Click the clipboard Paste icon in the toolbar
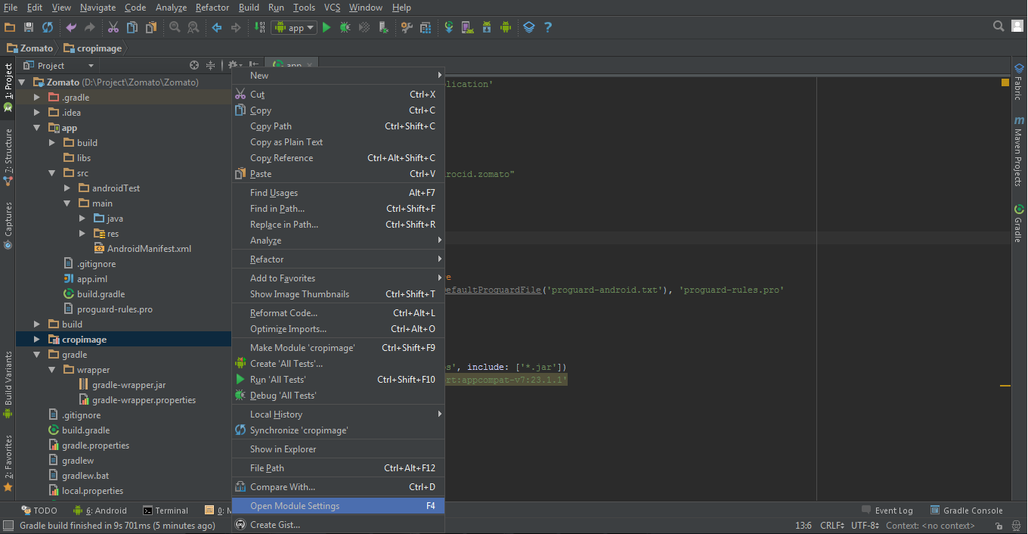The height and width of the screenshot is (534, 1028). click(151, 27)
